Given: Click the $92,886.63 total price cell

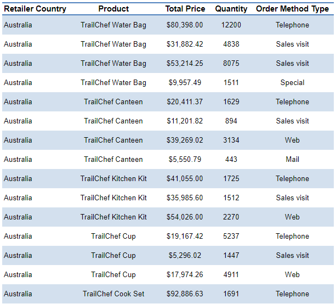Looking at the screenshot, I should click(185, 294).
